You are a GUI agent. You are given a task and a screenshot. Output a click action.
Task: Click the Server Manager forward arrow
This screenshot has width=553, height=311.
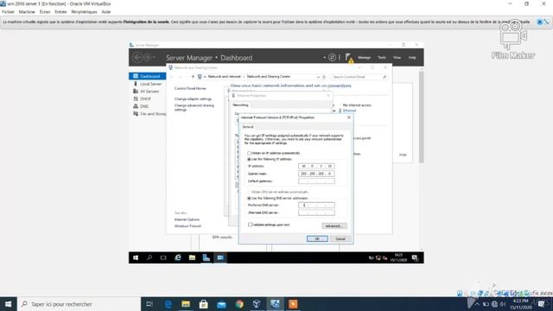point(148,57)
